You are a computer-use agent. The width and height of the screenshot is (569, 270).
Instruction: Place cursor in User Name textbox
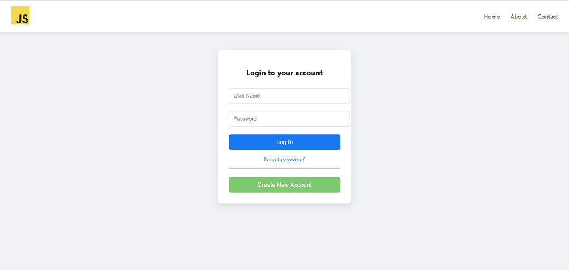click(x=289, y=96)
